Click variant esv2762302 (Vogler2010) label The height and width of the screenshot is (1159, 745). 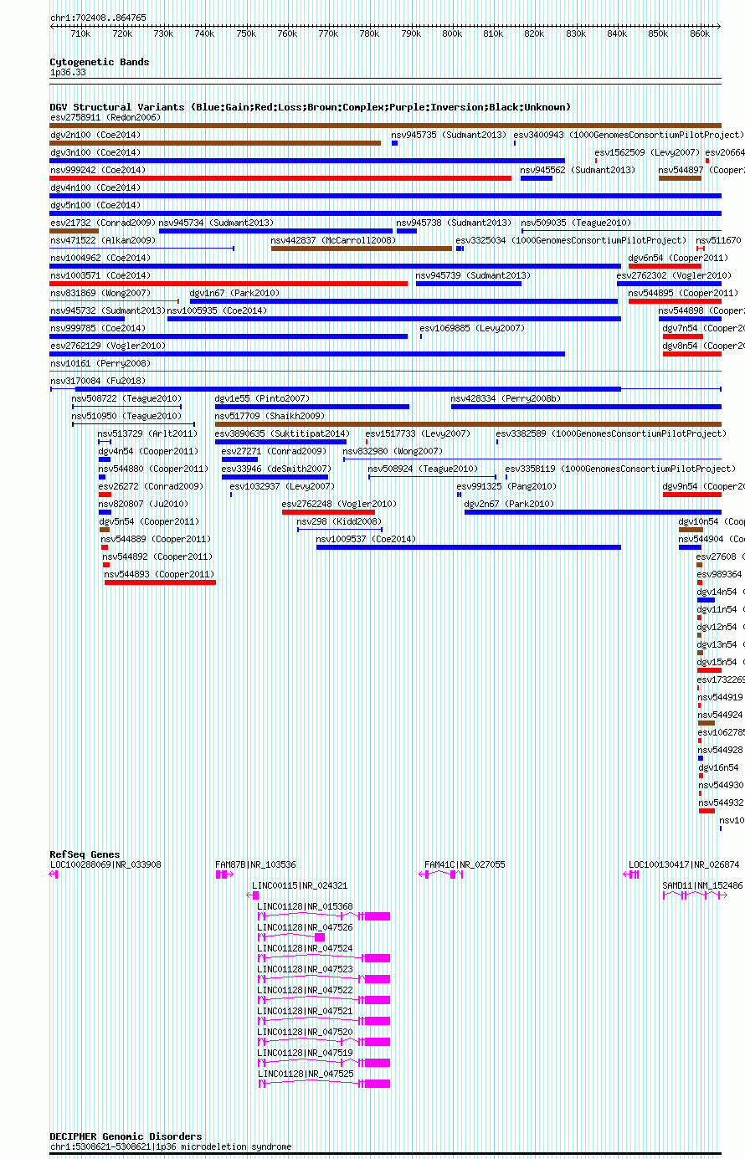tap(674, 276)
